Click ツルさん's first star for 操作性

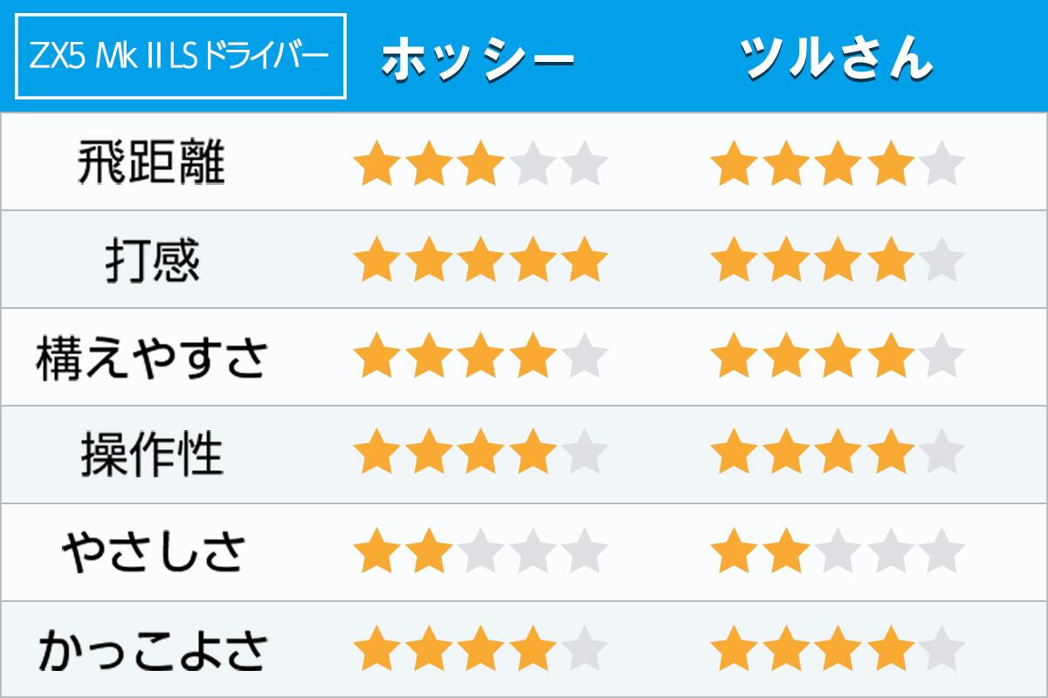click(x=734, y=455)
